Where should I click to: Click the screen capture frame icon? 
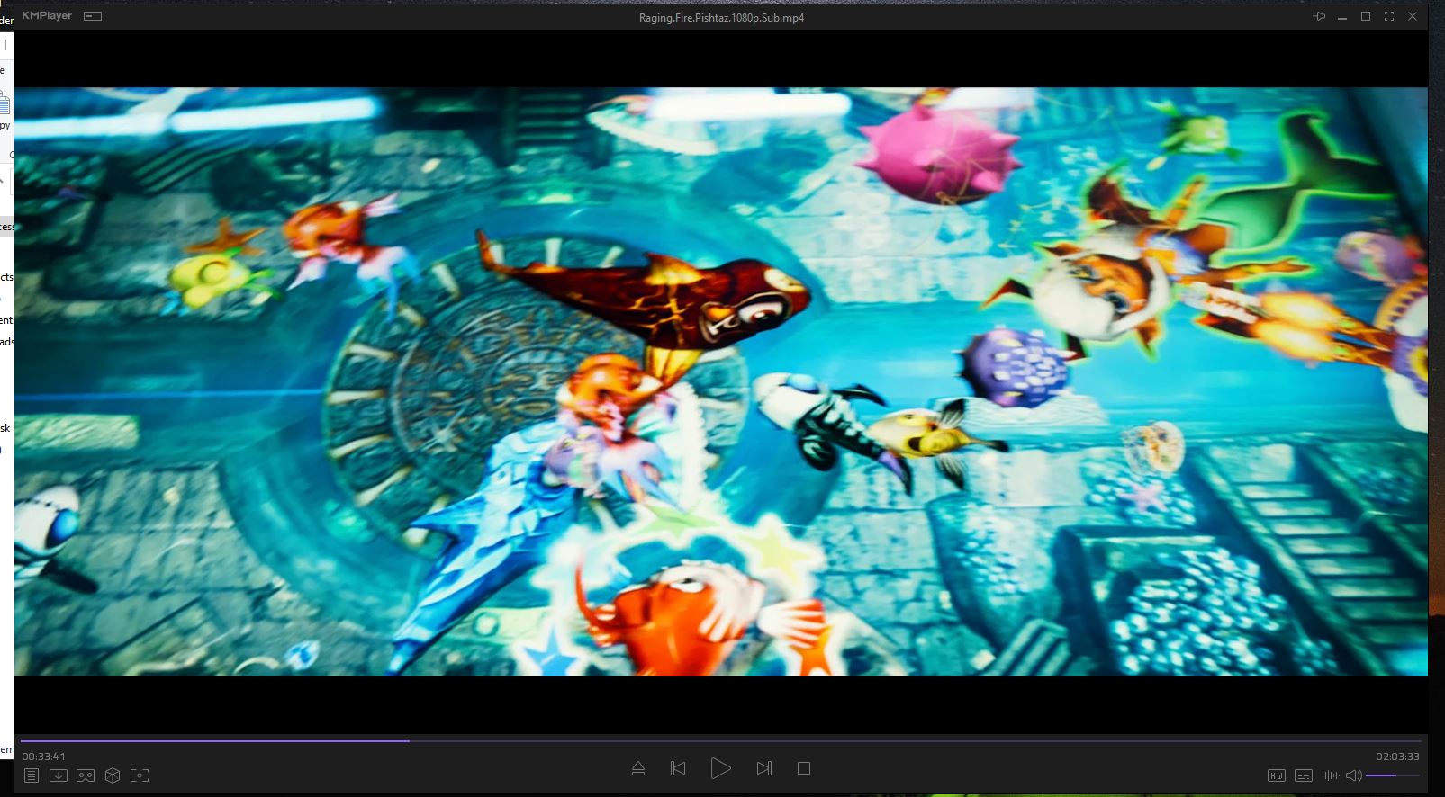140,775
